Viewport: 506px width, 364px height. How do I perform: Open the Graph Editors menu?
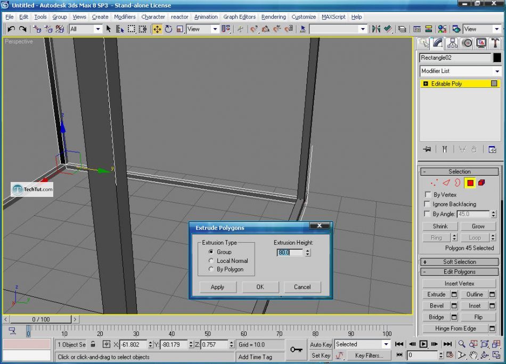click(240, 17)
